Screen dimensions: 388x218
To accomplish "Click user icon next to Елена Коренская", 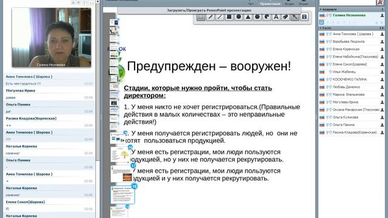I will 382,49.
